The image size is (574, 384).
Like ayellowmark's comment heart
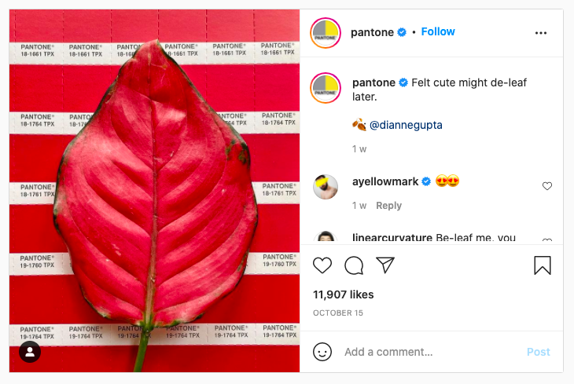pyautogui.click(x=547, y=186)
